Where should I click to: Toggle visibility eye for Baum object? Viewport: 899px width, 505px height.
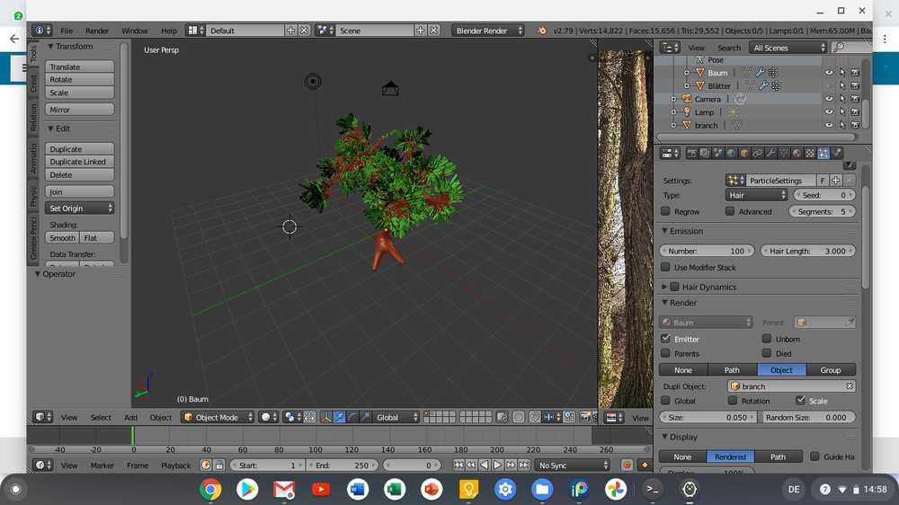[x=829, y=73]
